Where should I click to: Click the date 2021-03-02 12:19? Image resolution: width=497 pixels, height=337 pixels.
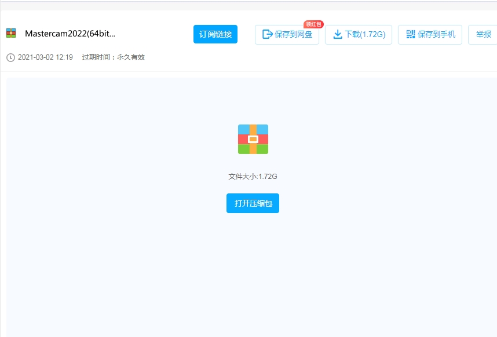coord(45,57)
